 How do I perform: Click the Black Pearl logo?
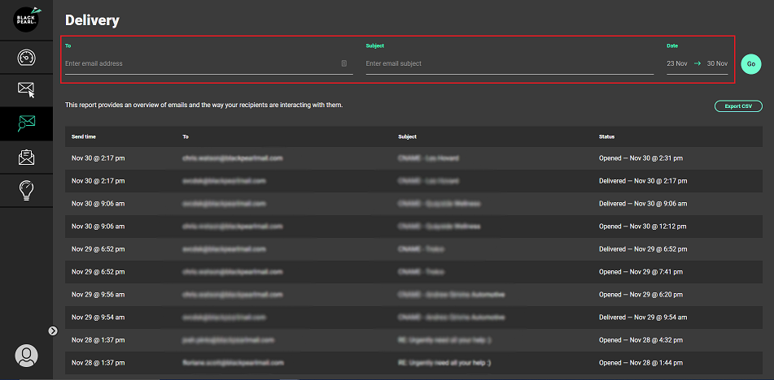pos(26,19)
